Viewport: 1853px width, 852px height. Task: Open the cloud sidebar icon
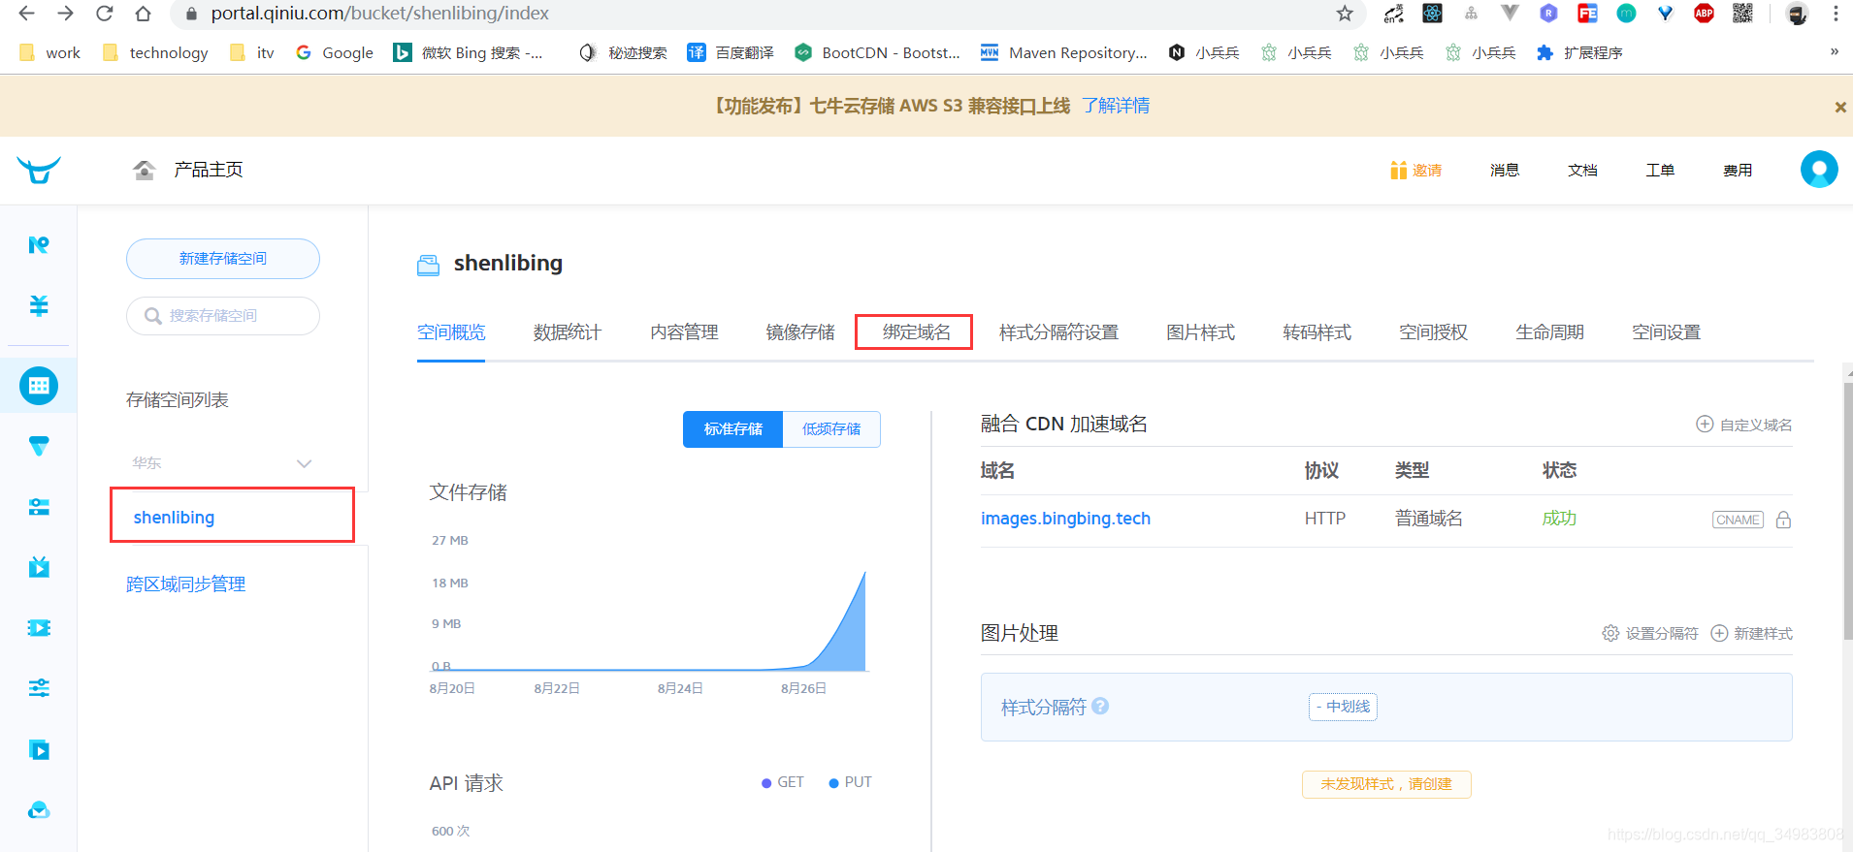pyautogui.click(x=39, y=810)
